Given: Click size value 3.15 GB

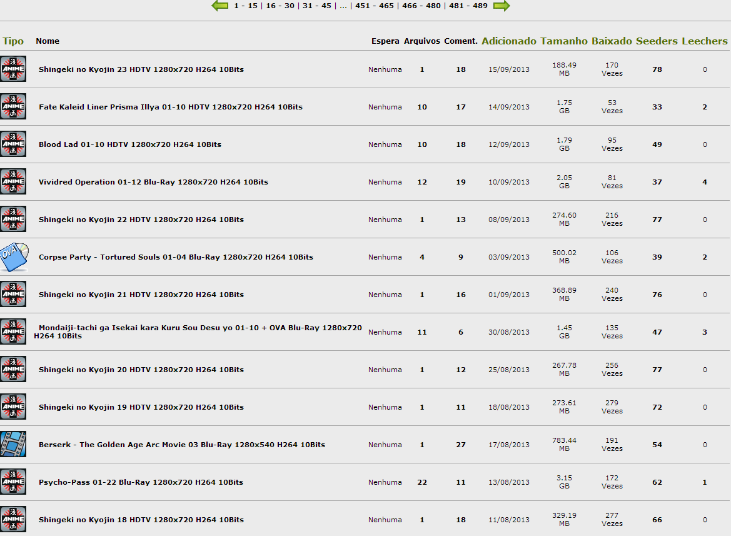Looking at the screenshot, I should [564, 482].
